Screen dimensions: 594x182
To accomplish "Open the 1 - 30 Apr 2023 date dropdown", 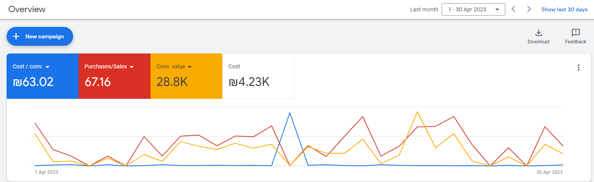I will tap(473, 9).
